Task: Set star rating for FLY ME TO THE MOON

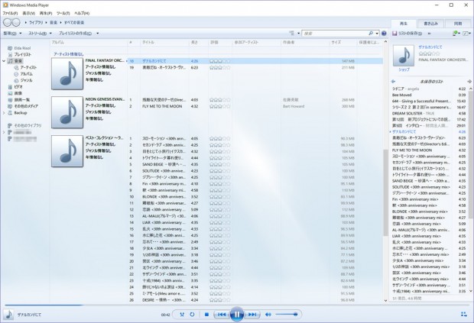Action: click(x=219, y=106)
